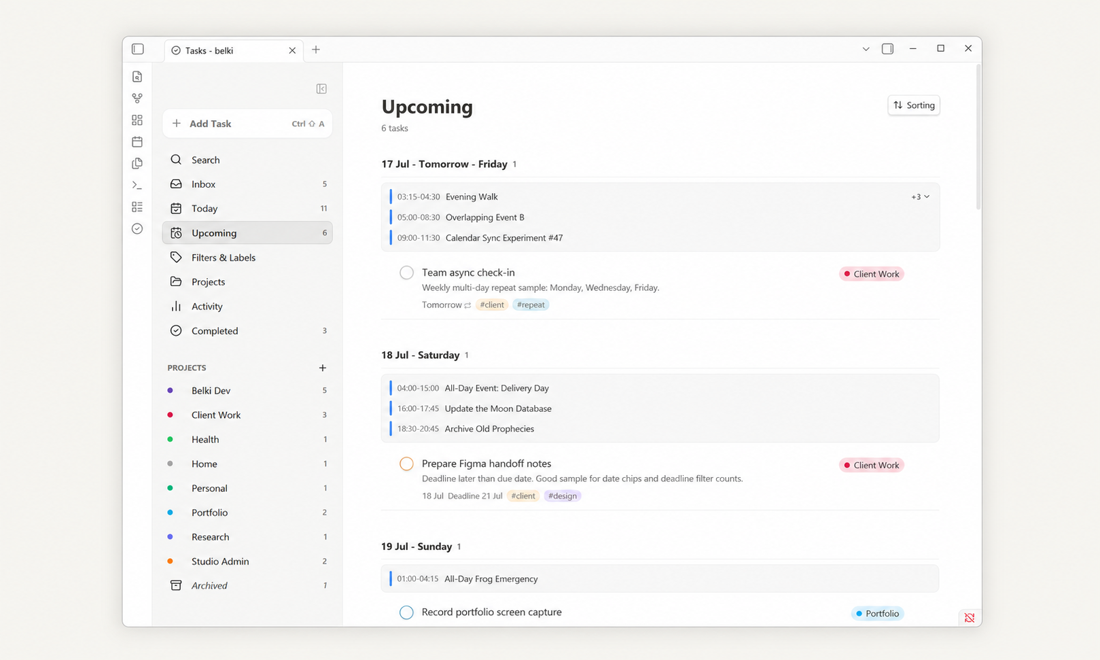
Task: Click the vertical scrollbar on the right
Action: [978, 136]
